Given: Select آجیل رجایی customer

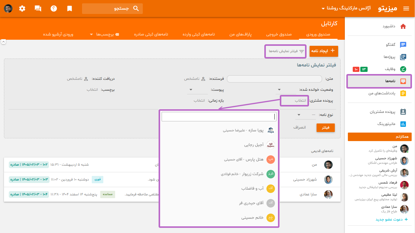Looking at the screenshot, I should [219, 145].
